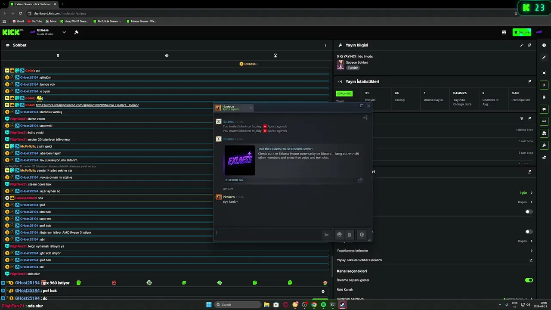Start voice chat in Steam window
Viewport: 551px width, 310px height.
[362, 235]
